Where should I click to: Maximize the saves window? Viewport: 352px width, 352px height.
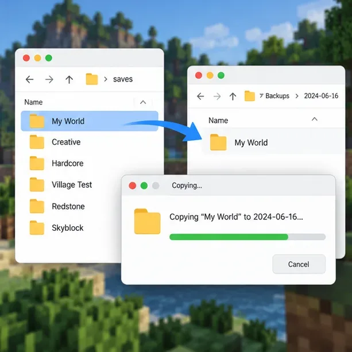pyautogui.click(x=49, y=58)
